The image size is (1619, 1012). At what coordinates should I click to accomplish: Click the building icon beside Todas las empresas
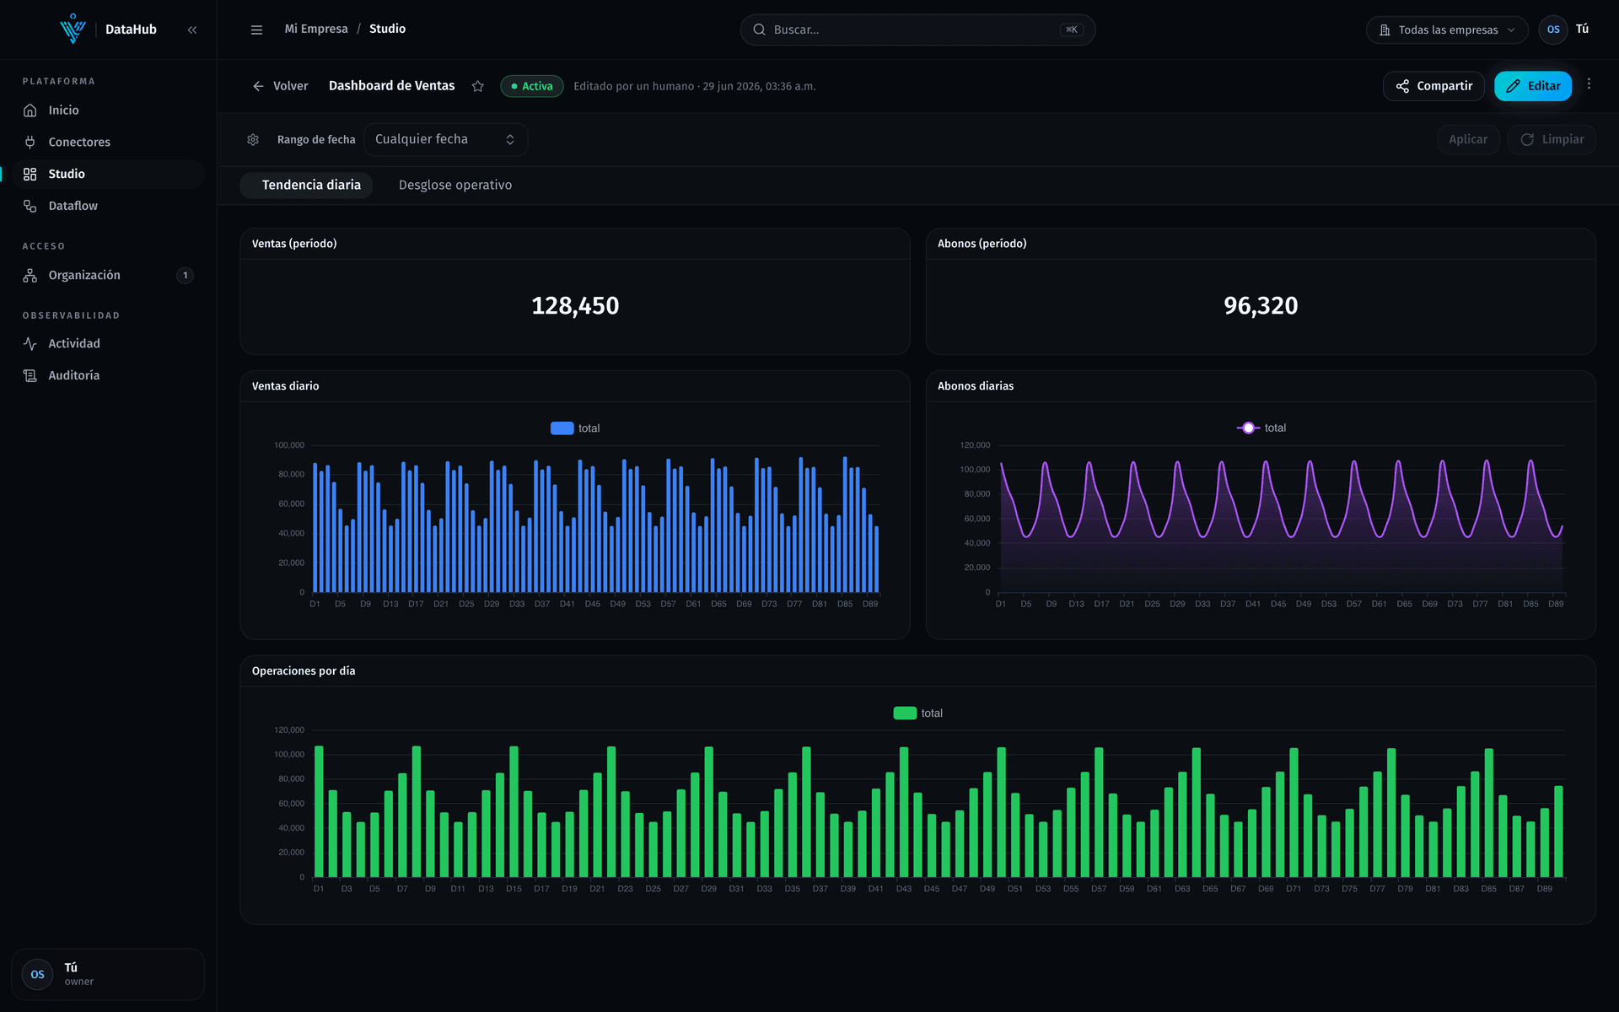pyautogui.click(x=1385, y=30)
